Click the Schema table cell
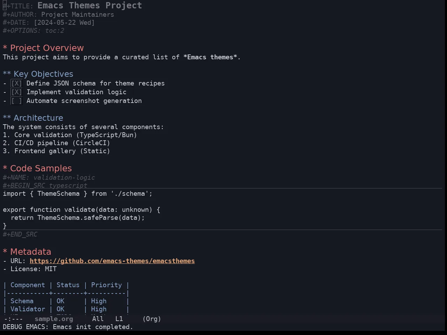447x335 pixels. 22,301
